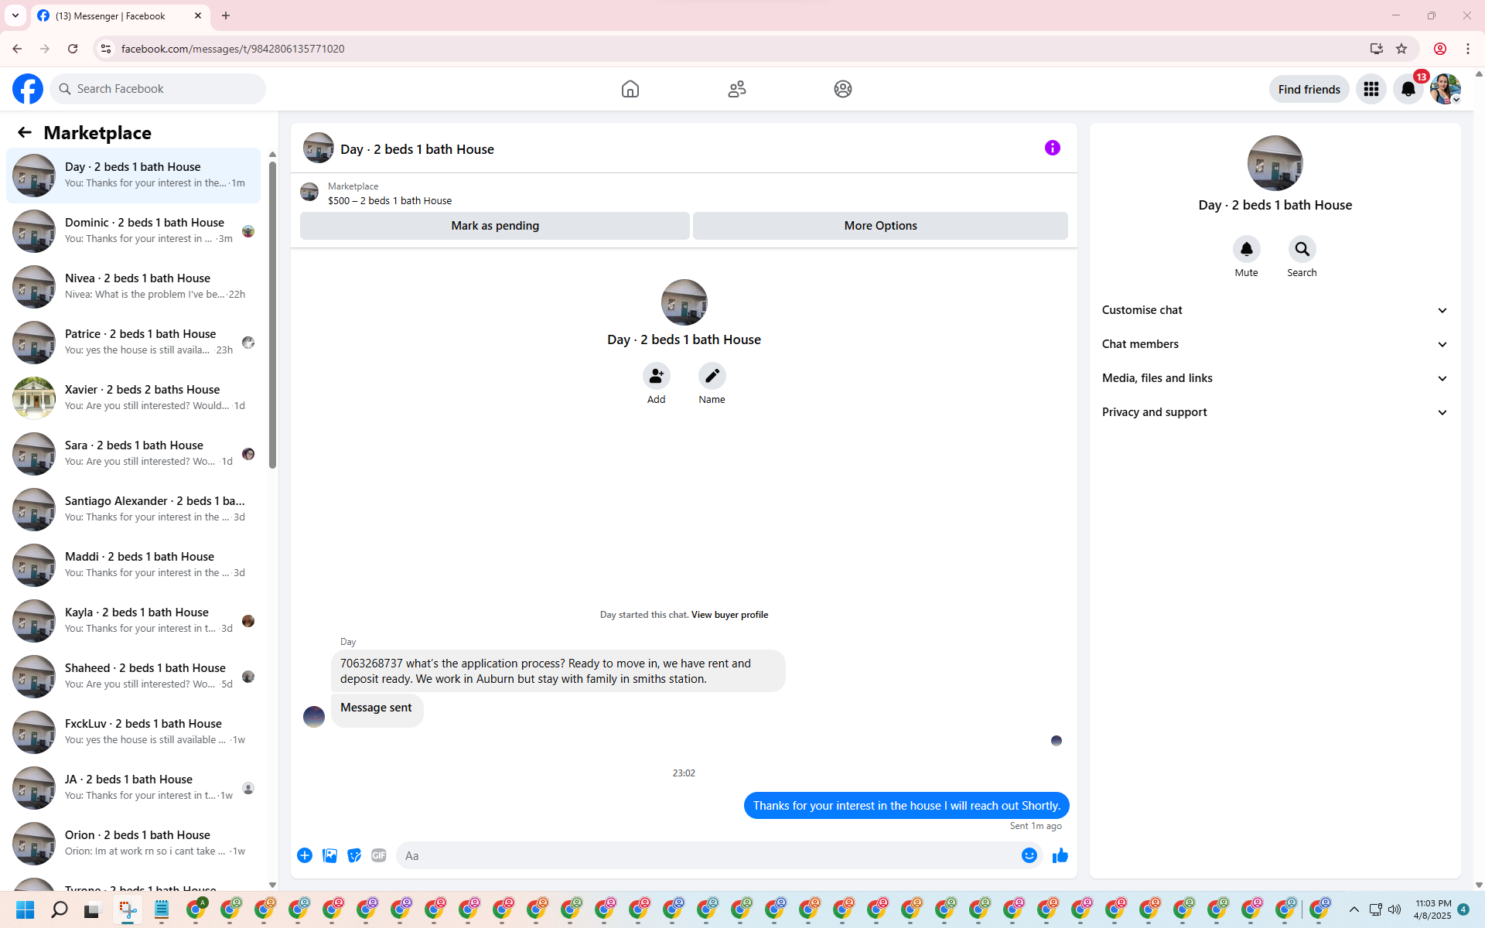Go to Facebook Home tab

click(630, 89)
